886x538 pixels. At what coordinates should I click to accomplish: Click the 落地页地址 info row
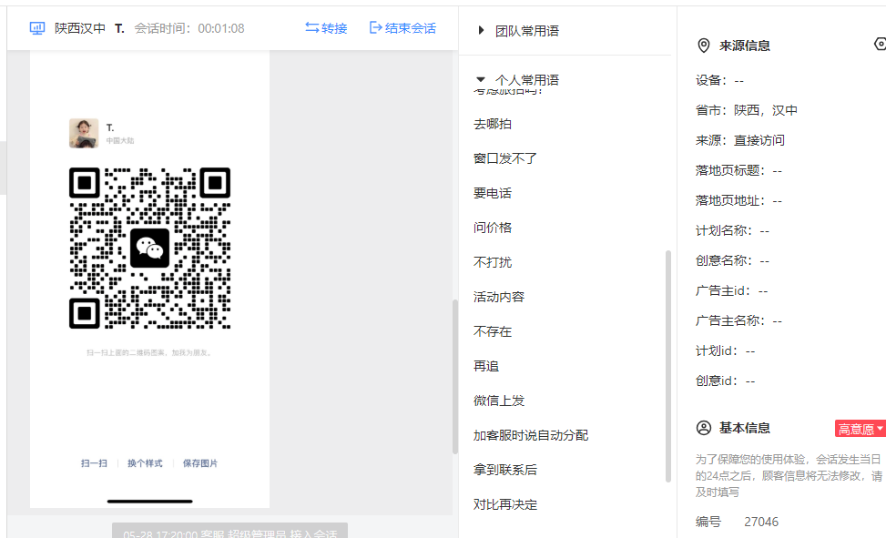pyautogui.click(x=739, y=200)
